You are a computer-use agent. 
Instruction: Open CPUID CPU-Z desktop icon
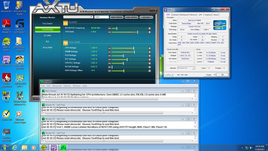pyautogui.click(x=7, y=61)
